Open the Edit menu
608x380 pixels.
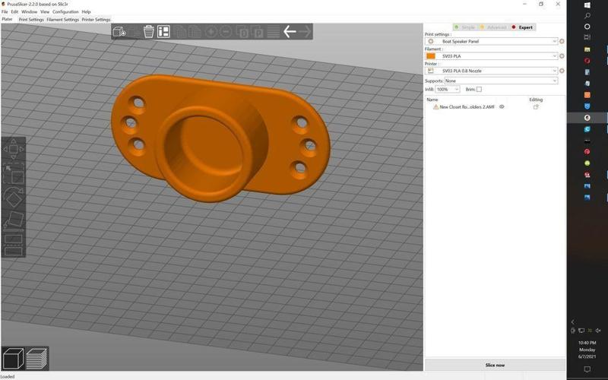[14, 12]
